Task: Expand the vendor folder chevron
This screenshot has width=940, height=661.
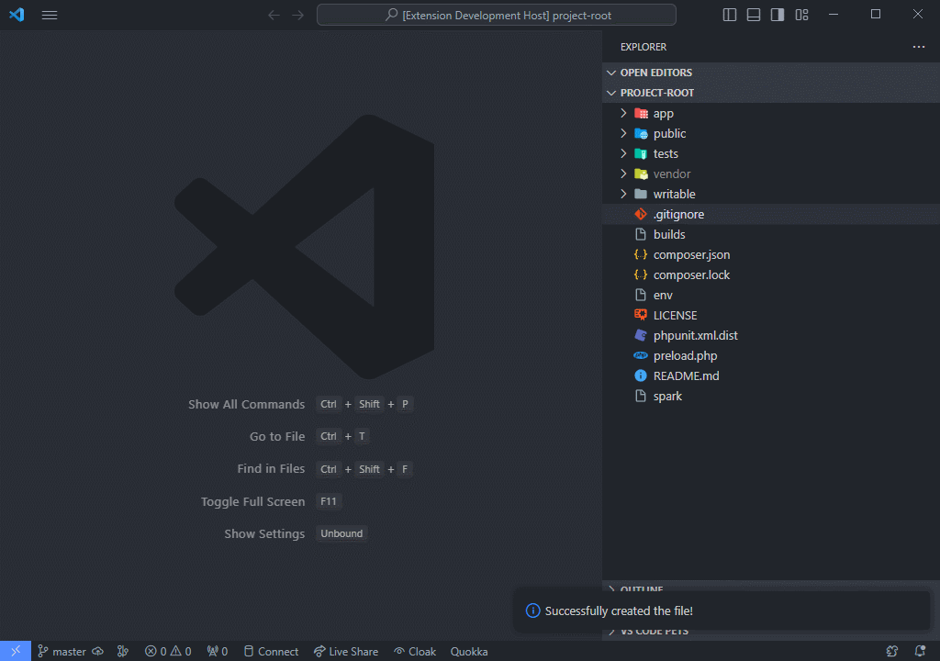Action: coord(623,174)
